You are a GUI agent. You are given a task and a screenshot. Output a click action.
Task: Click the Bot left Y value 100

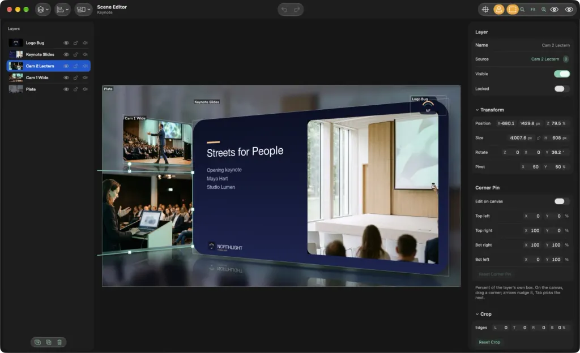pyautogui.click(x=556, y=260)
